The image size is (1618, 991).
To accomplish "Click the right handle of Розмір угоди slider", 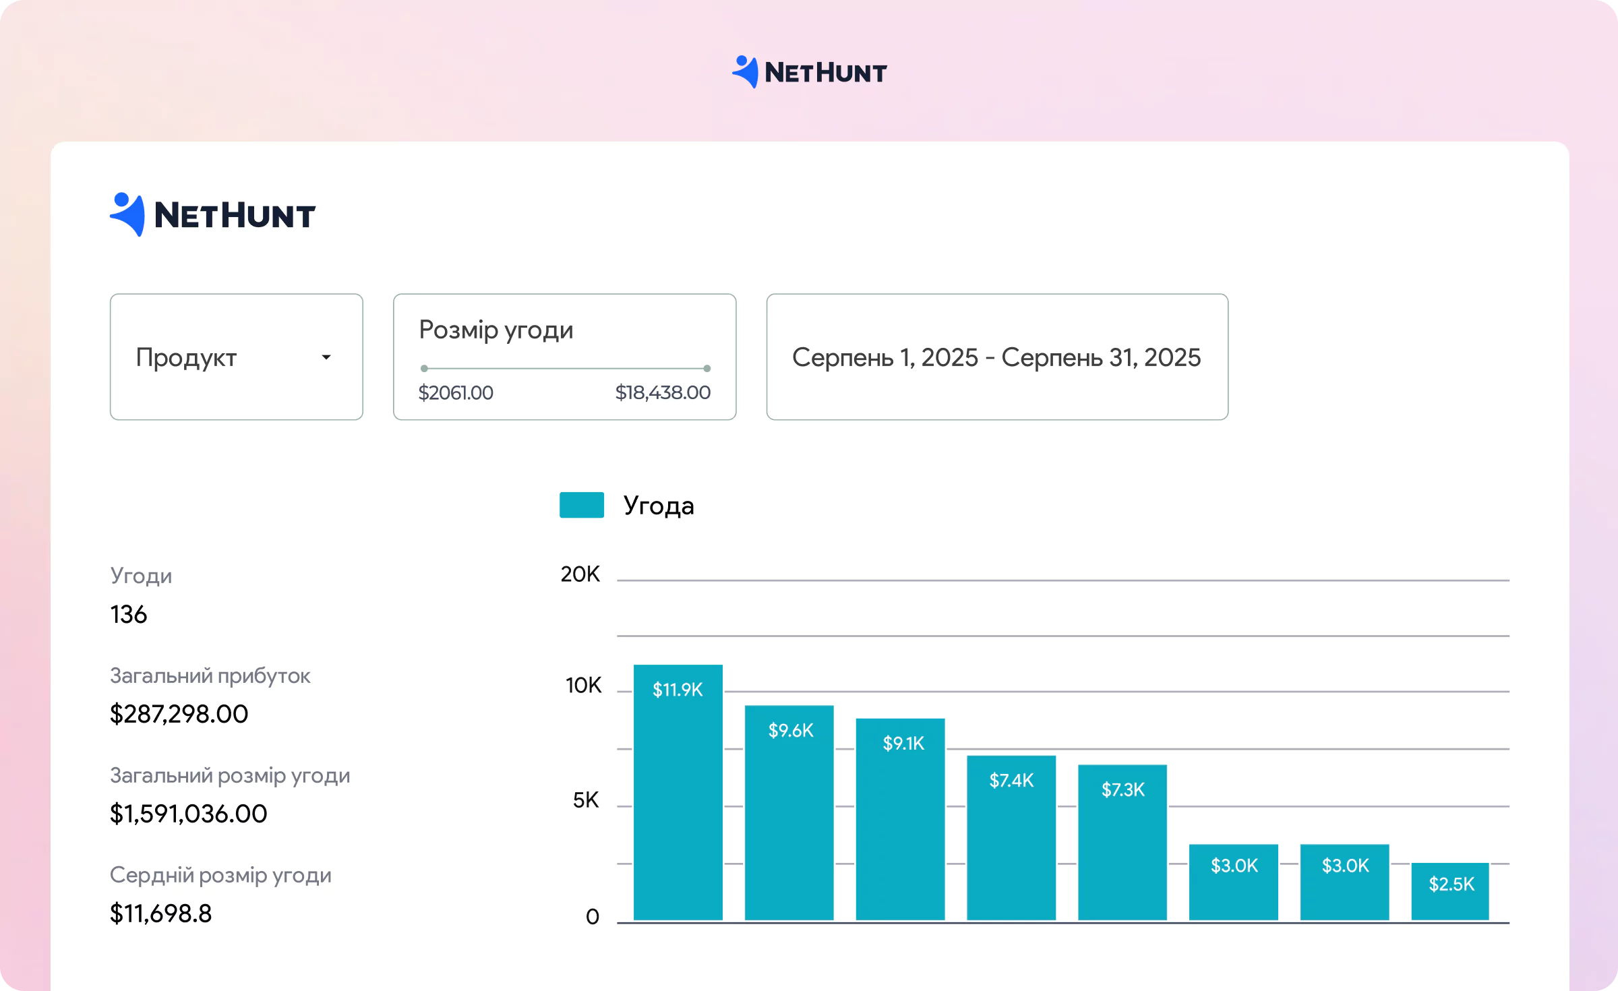I will pos(707,368).
